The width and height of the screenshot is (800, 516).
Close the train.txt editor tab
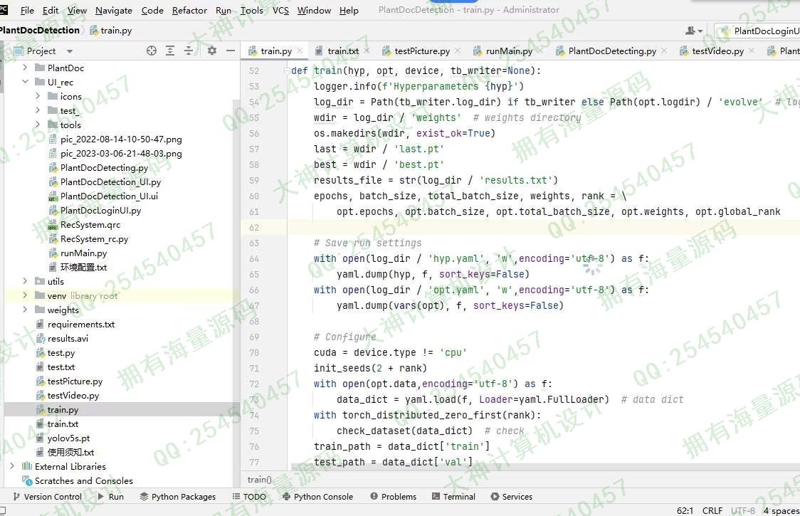pyautogui.click(x=367, y=51)
